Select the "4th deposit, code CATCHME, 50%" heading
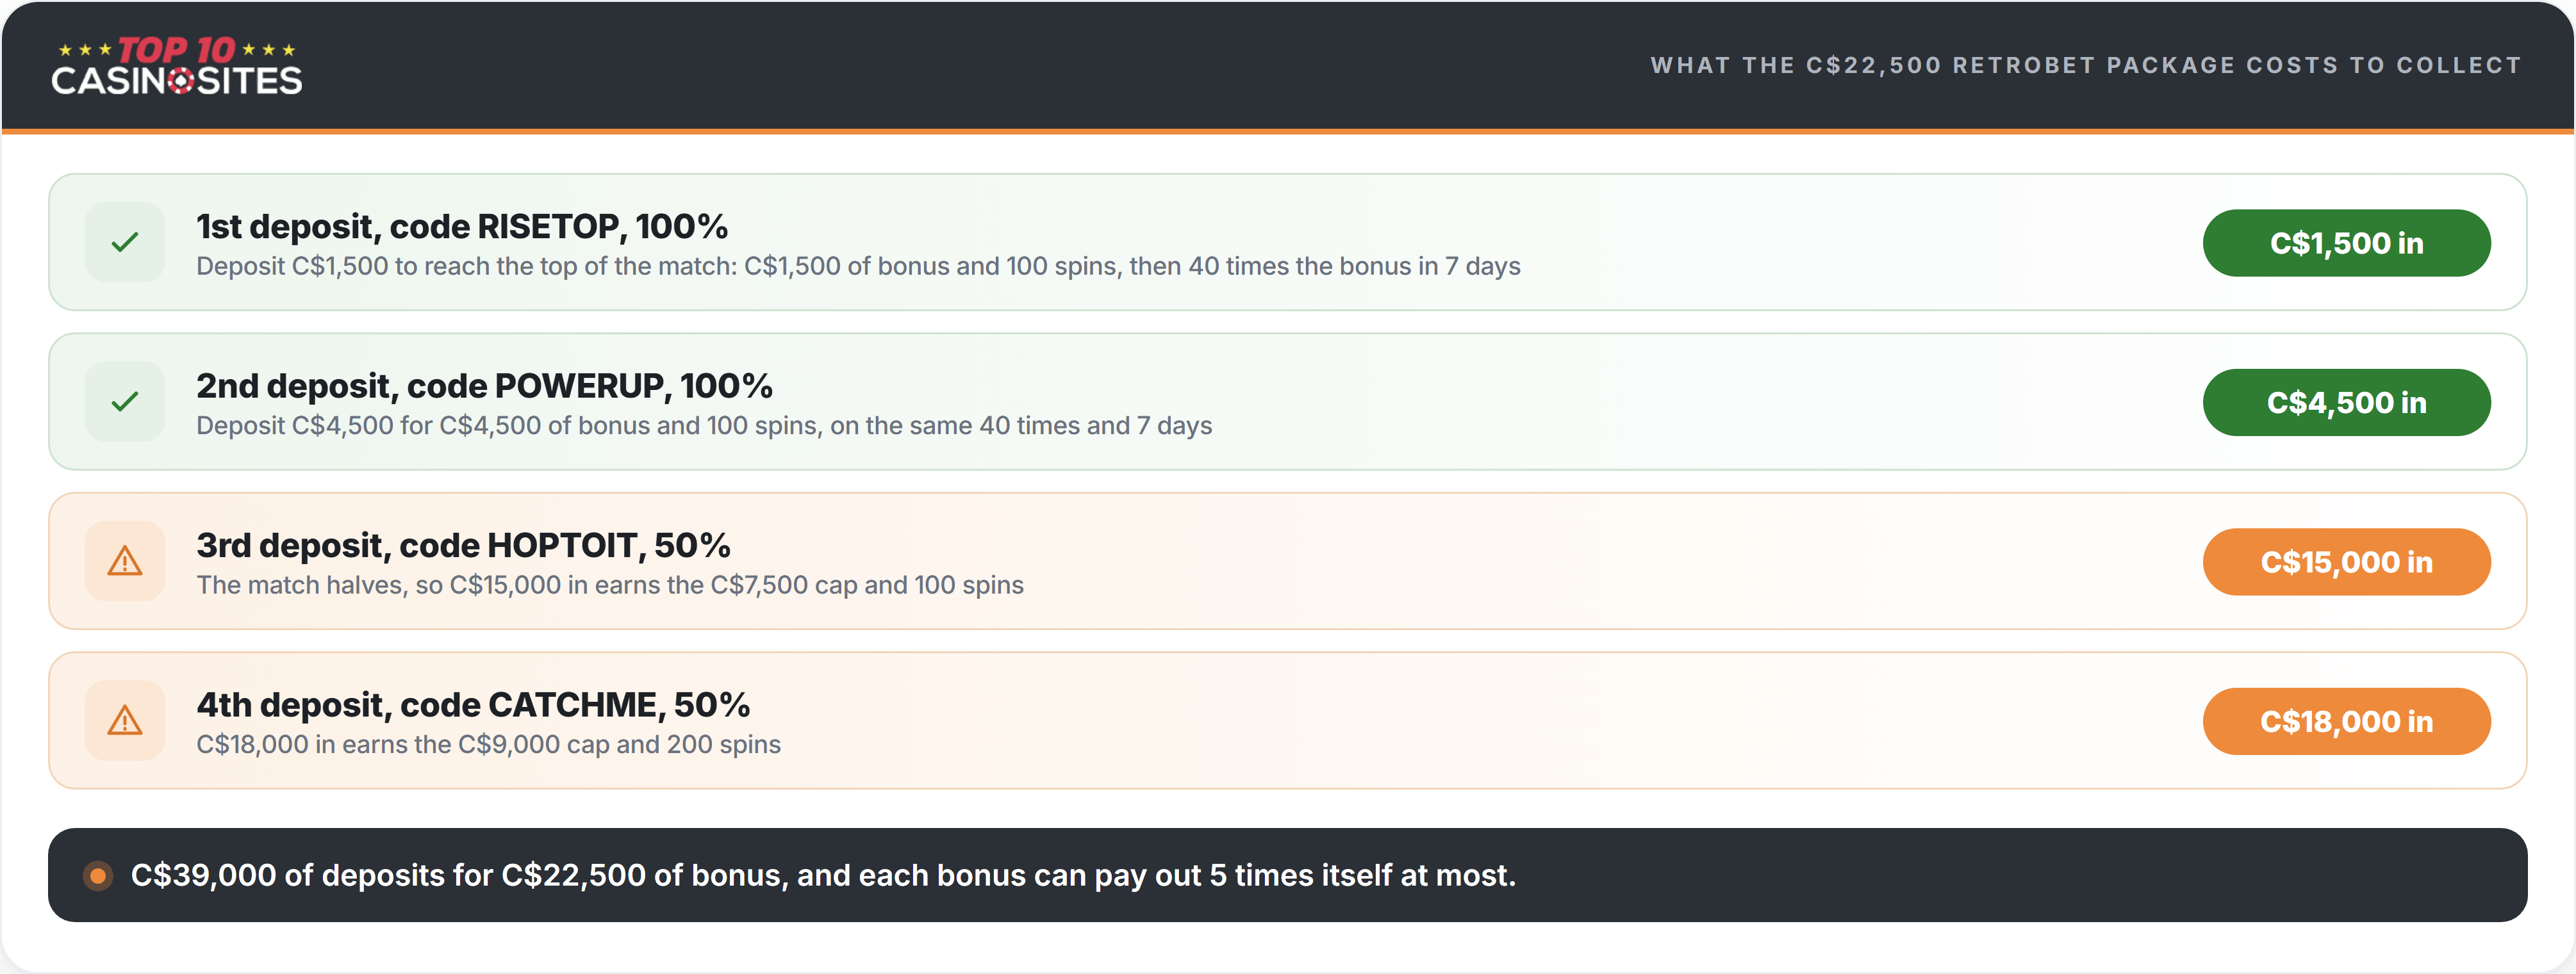The height and width of the screenshot is (974, 2576). 473,705
